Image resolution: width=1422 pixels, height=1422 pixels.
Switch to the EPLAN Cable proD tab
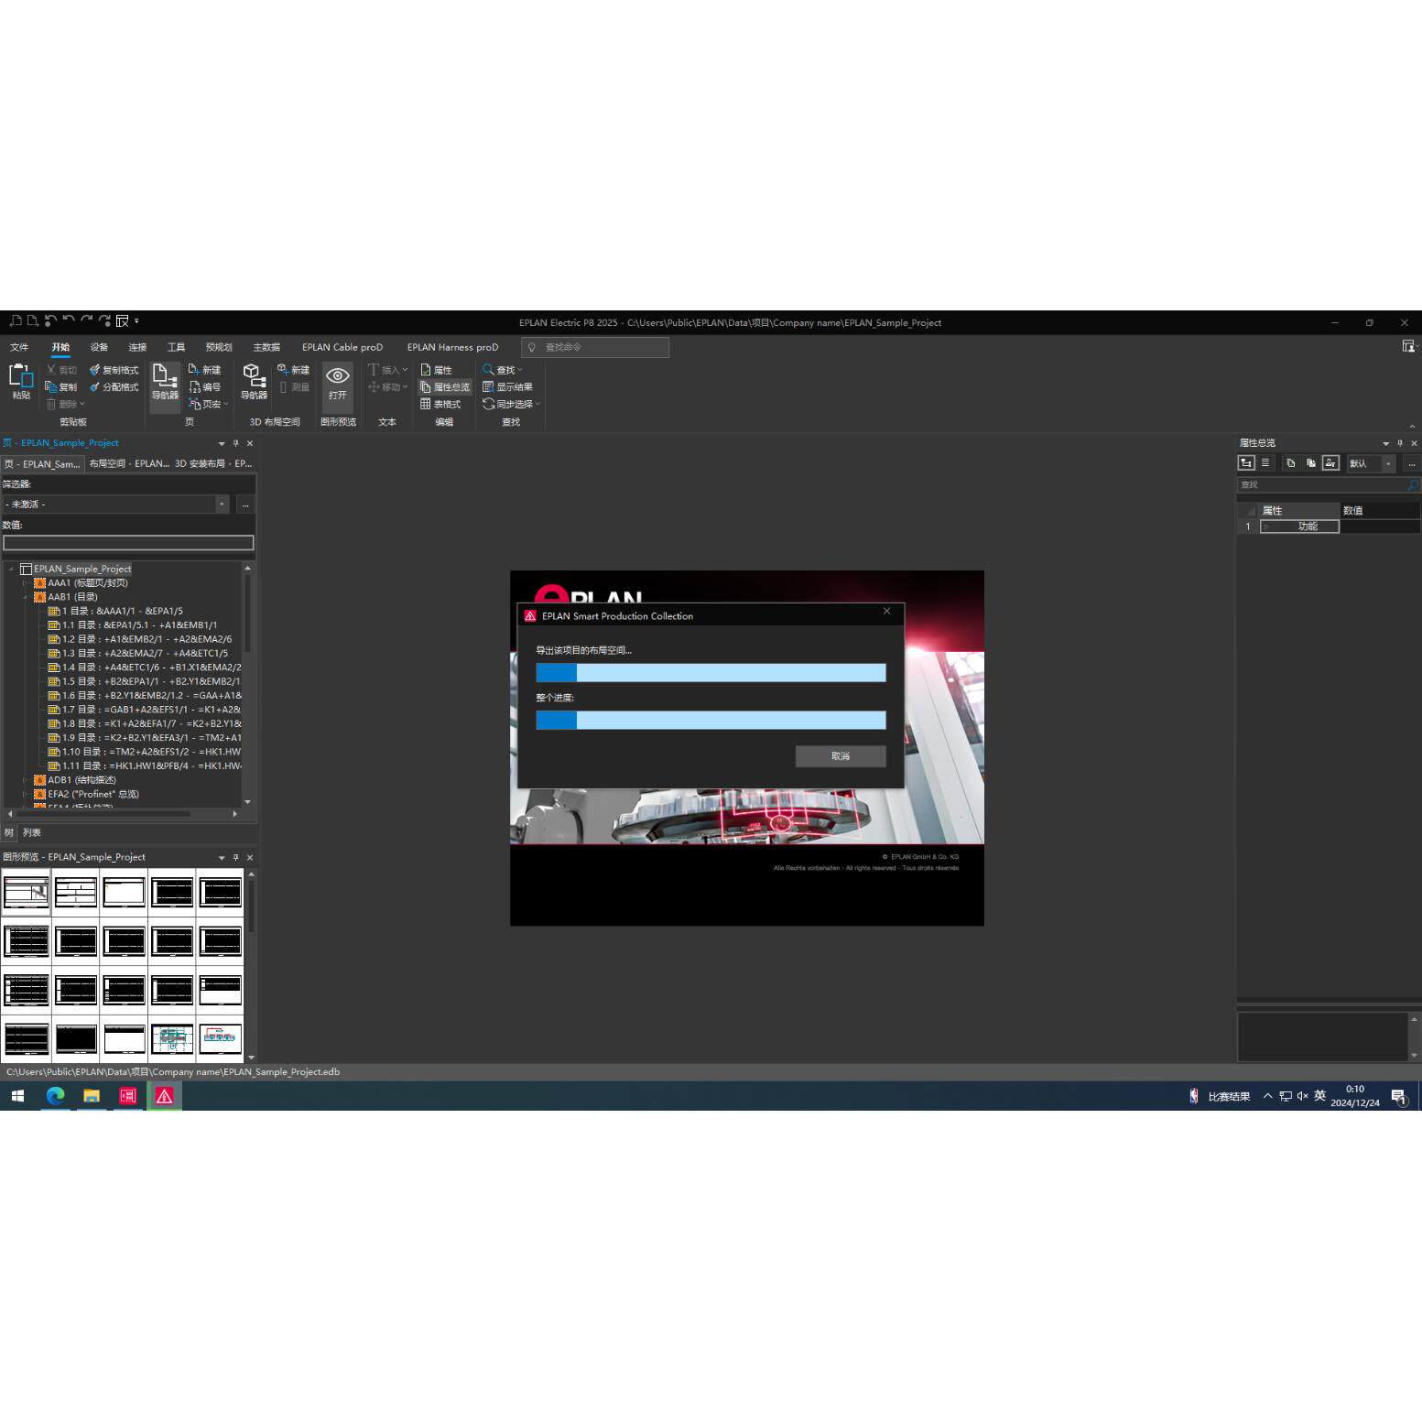coord(342,347)
